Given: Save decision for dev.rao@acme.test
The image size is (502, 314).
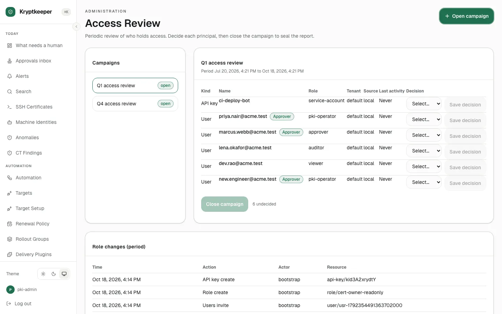Looking at the screenshot, I should [x=465, y=167].
